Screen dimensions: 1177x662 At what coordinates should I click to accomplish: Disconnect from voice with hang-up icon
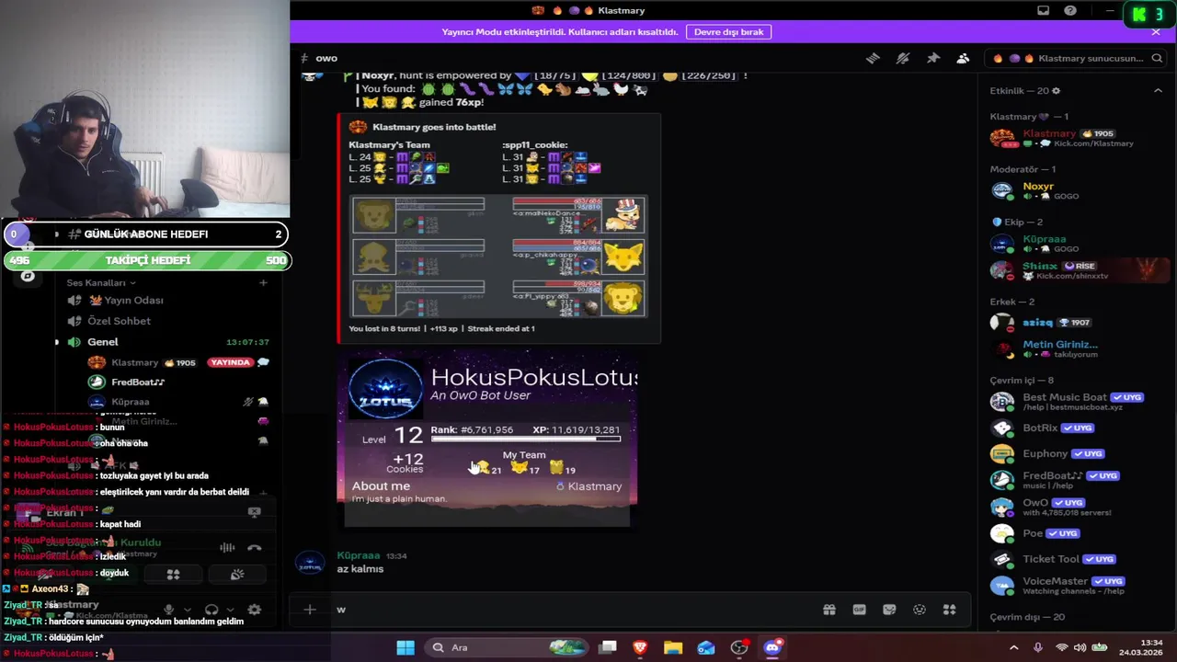255,548
